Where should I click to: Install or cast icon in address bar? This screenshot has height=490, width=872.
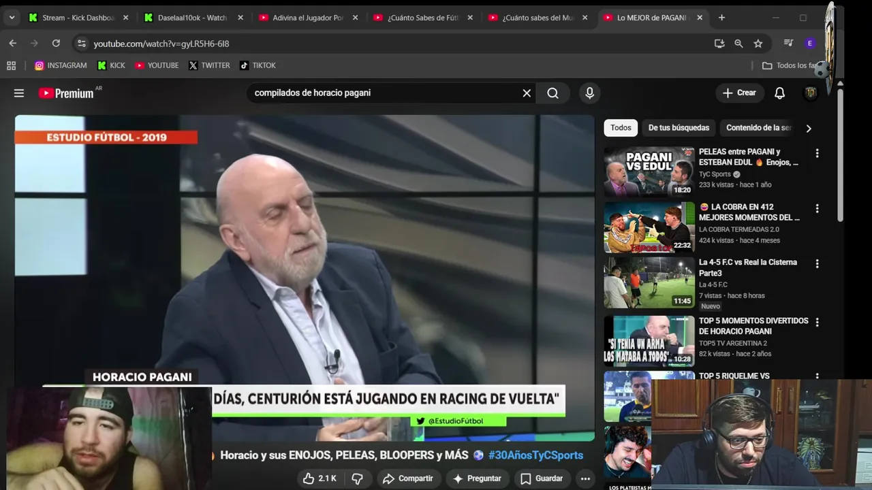[x=719, y=44]
